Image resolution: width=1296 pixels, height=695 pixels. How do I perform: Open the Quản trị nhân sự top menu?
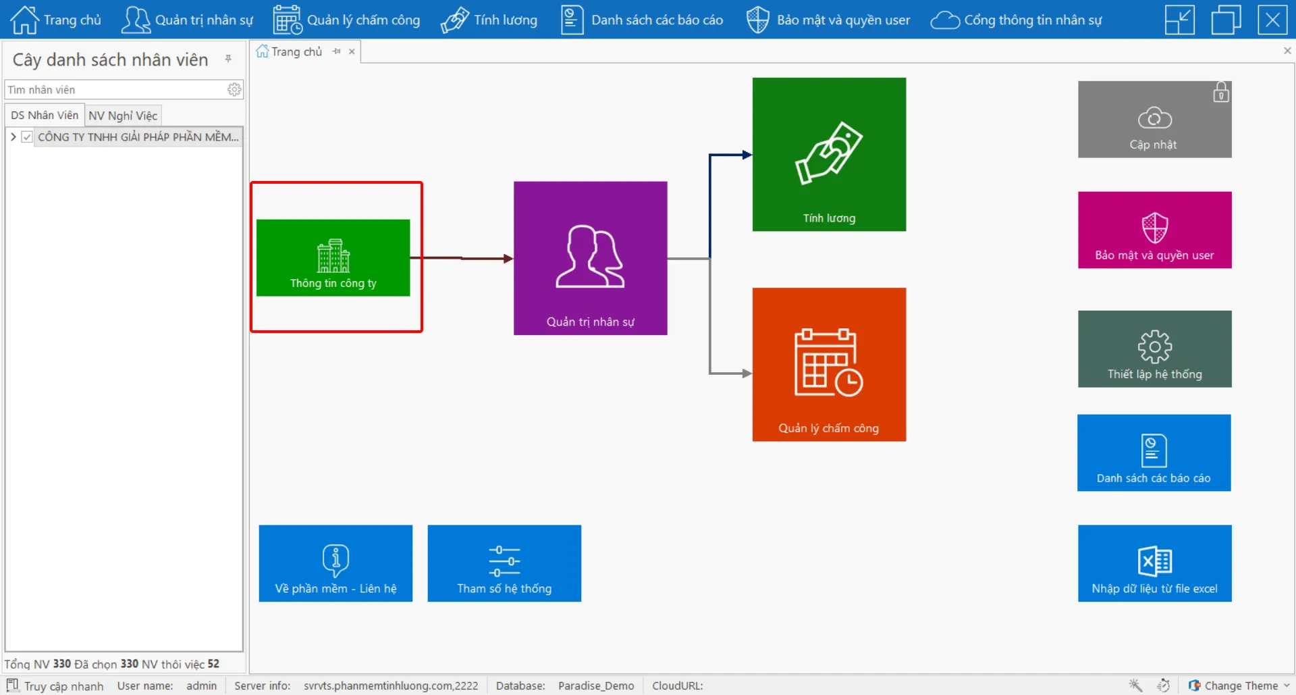[x=187, y=20]
